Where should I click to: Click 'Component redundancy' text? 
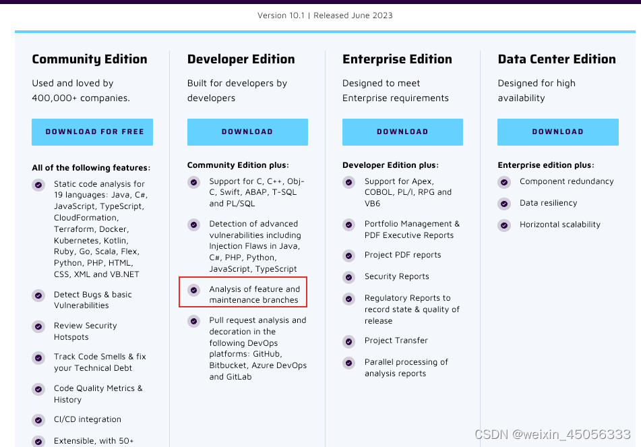click(x=567, y=181)
